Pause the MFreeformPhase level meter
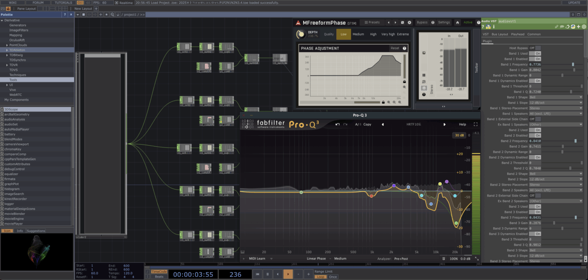This screenshot has width=588, height=280. coord(424,75)
